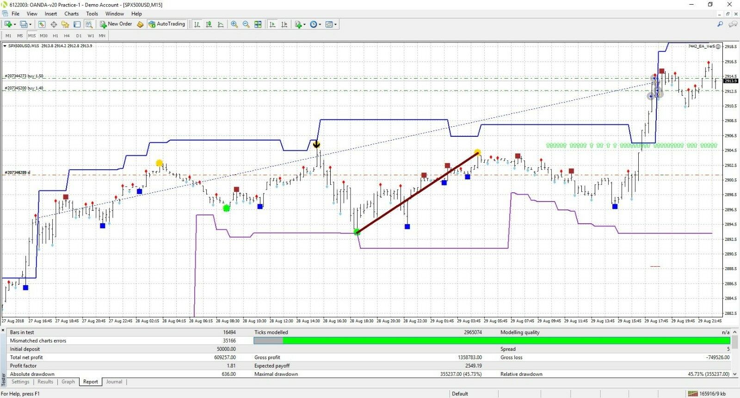
Task: Open the File menu
Action: (x=15, y=14)
